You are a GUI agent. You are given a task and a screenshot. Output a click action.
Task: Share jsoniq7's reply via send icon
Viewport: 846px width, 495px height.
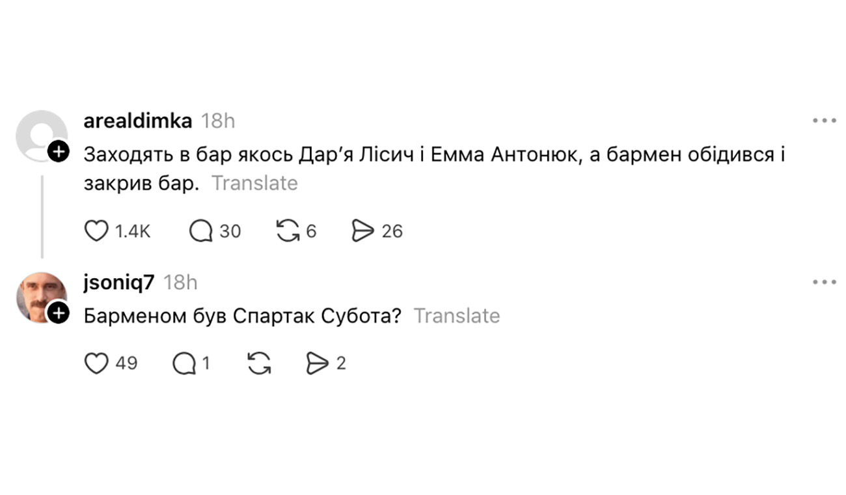318,363
